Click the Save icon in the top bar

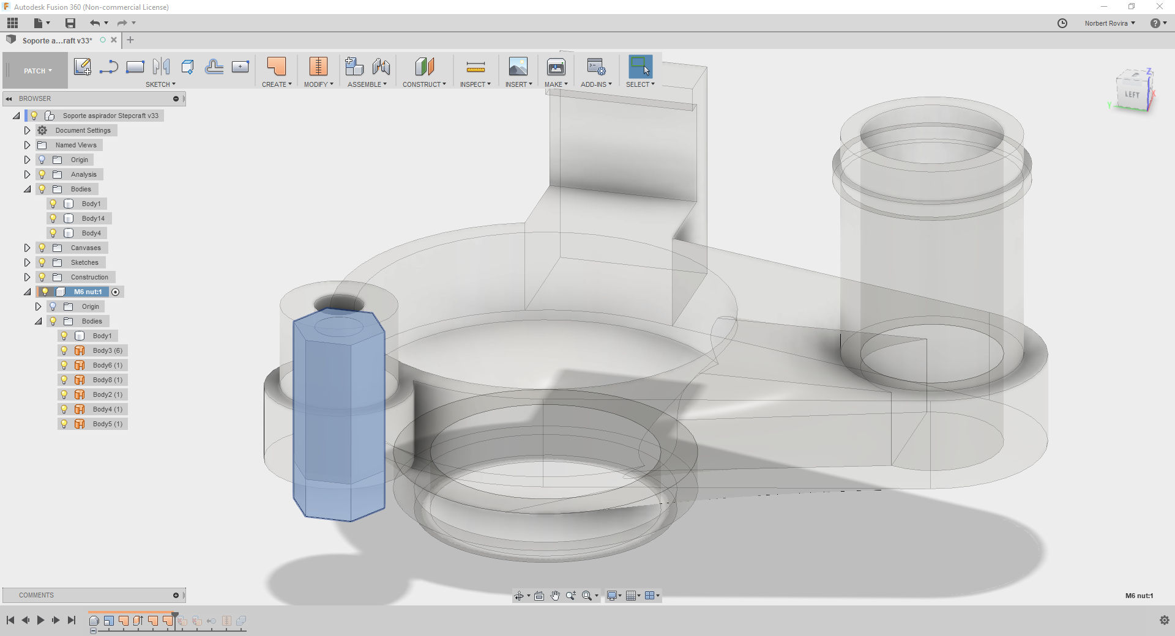click(x=70, y=23)
